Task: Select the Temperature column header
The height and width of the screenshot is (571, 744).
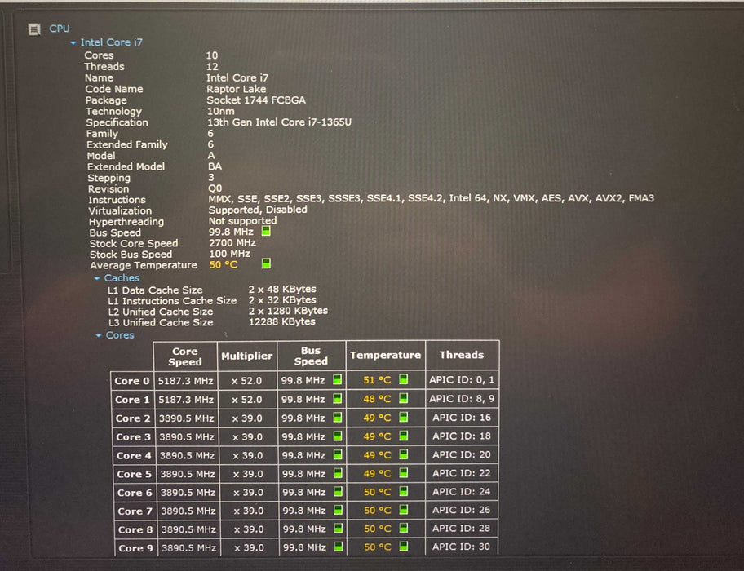Action: pos(385,355)
